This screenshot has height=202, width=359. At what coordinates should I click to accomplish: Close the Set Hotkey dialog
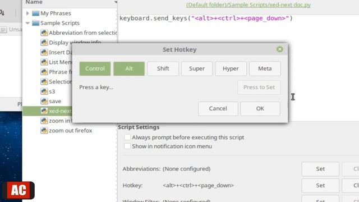coord(279,49)
